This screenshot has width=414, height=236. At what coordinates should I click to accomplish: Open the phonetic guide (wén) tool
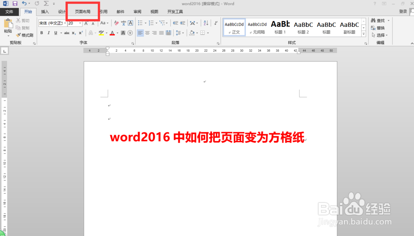(x=123, y=23)
